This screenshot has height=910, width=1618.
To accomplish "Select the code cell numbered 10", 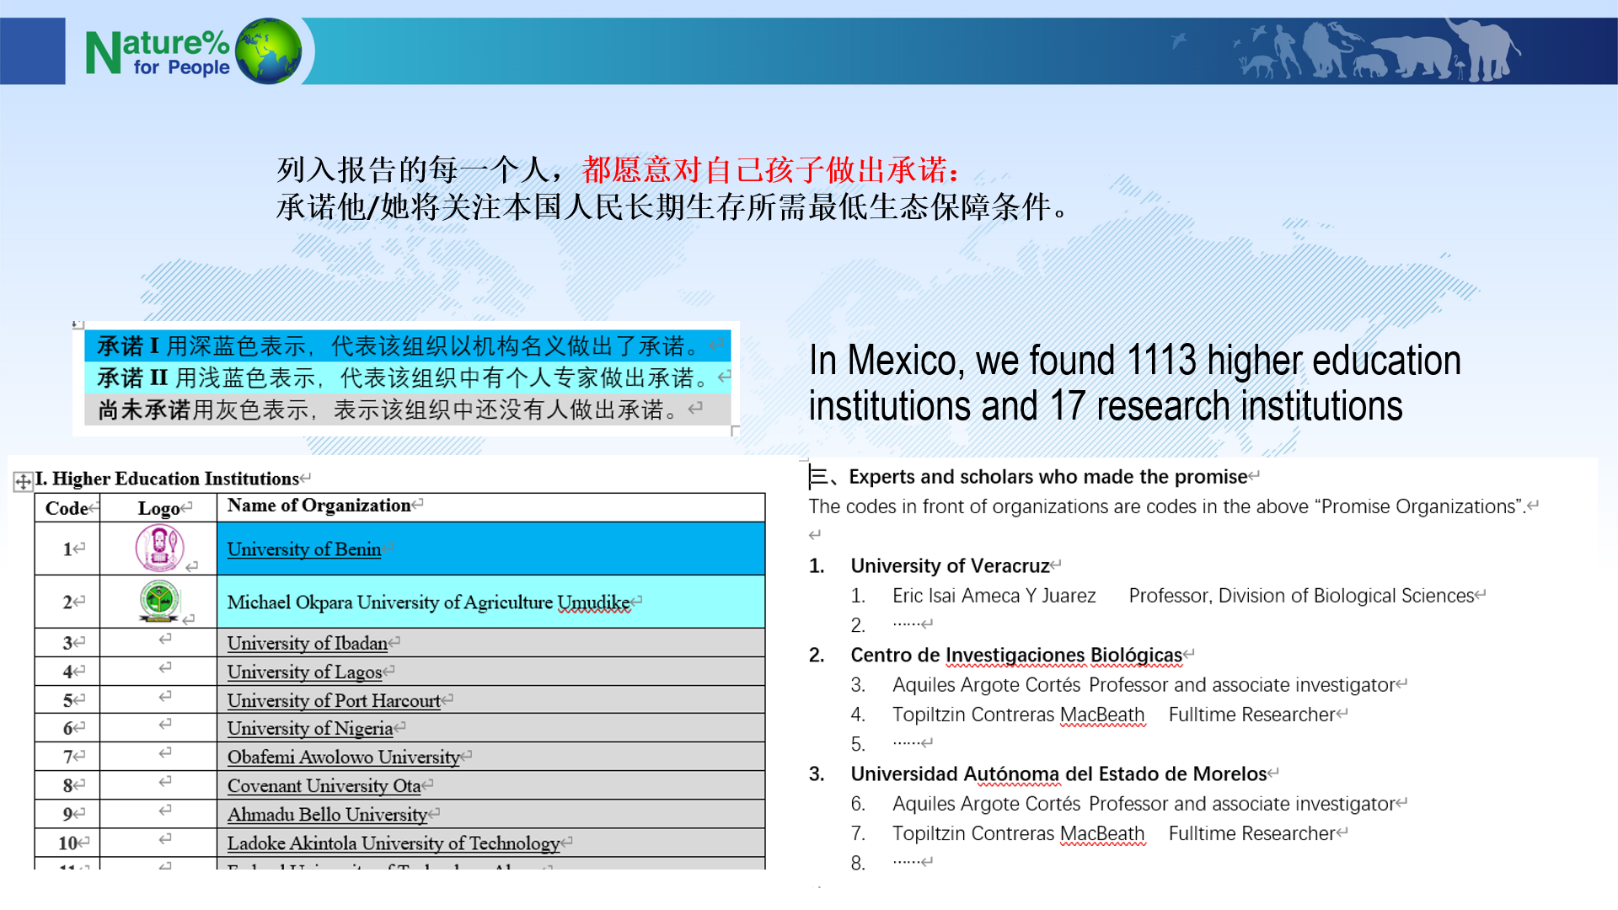I will (x=67, y=843).
